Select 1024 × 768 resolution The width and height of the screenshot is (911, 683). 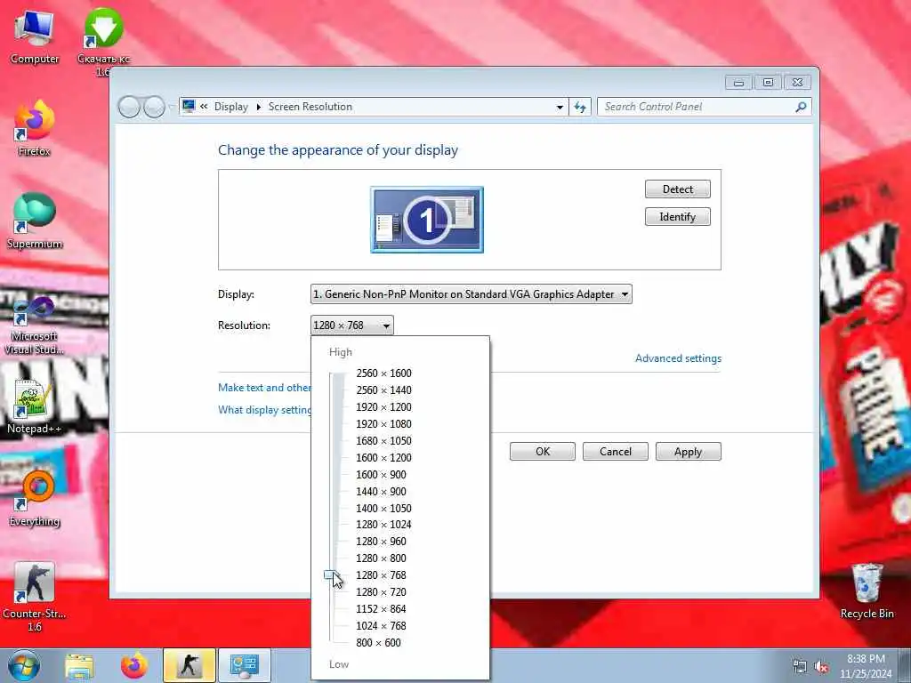pyautogui.click(x=381, y=625)
